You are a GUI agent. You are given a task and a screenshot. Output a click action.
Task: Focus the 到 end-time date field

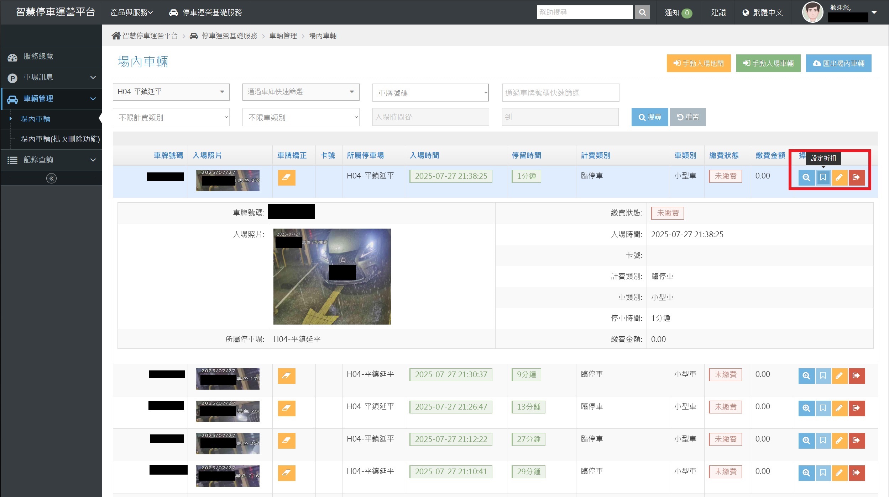[x=560, y=117]
